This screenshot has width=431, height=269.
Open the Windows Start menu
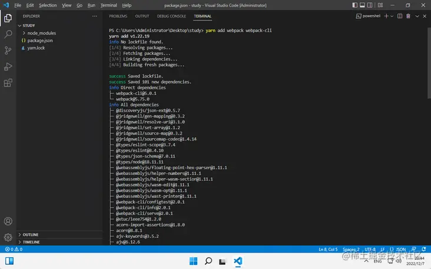point(193,261)
